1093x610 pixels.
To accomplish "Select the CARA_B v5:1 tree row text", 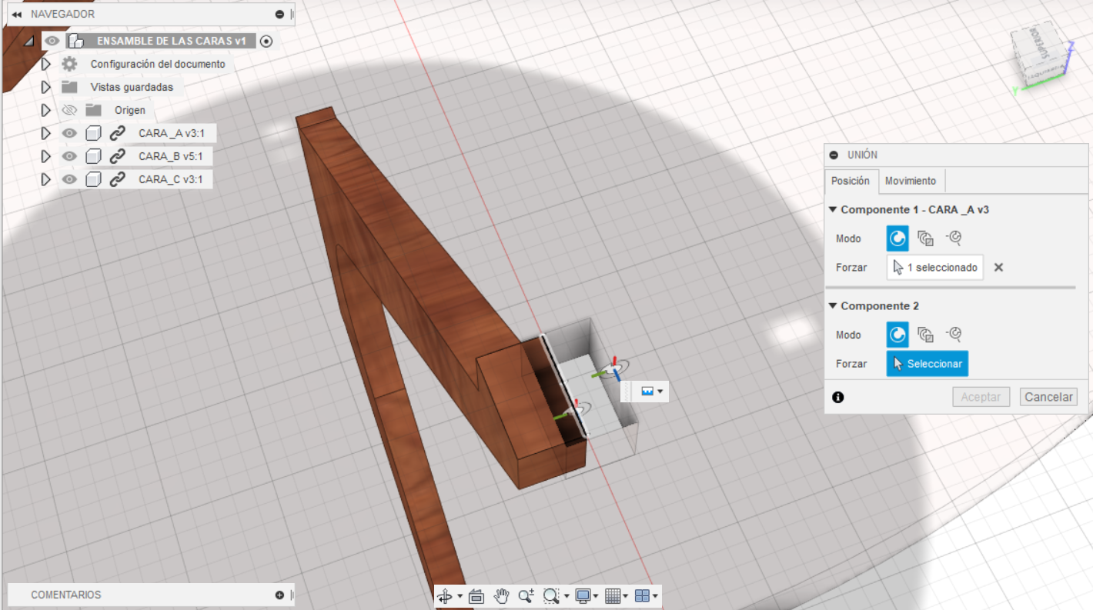I will [x=171, y=156].
